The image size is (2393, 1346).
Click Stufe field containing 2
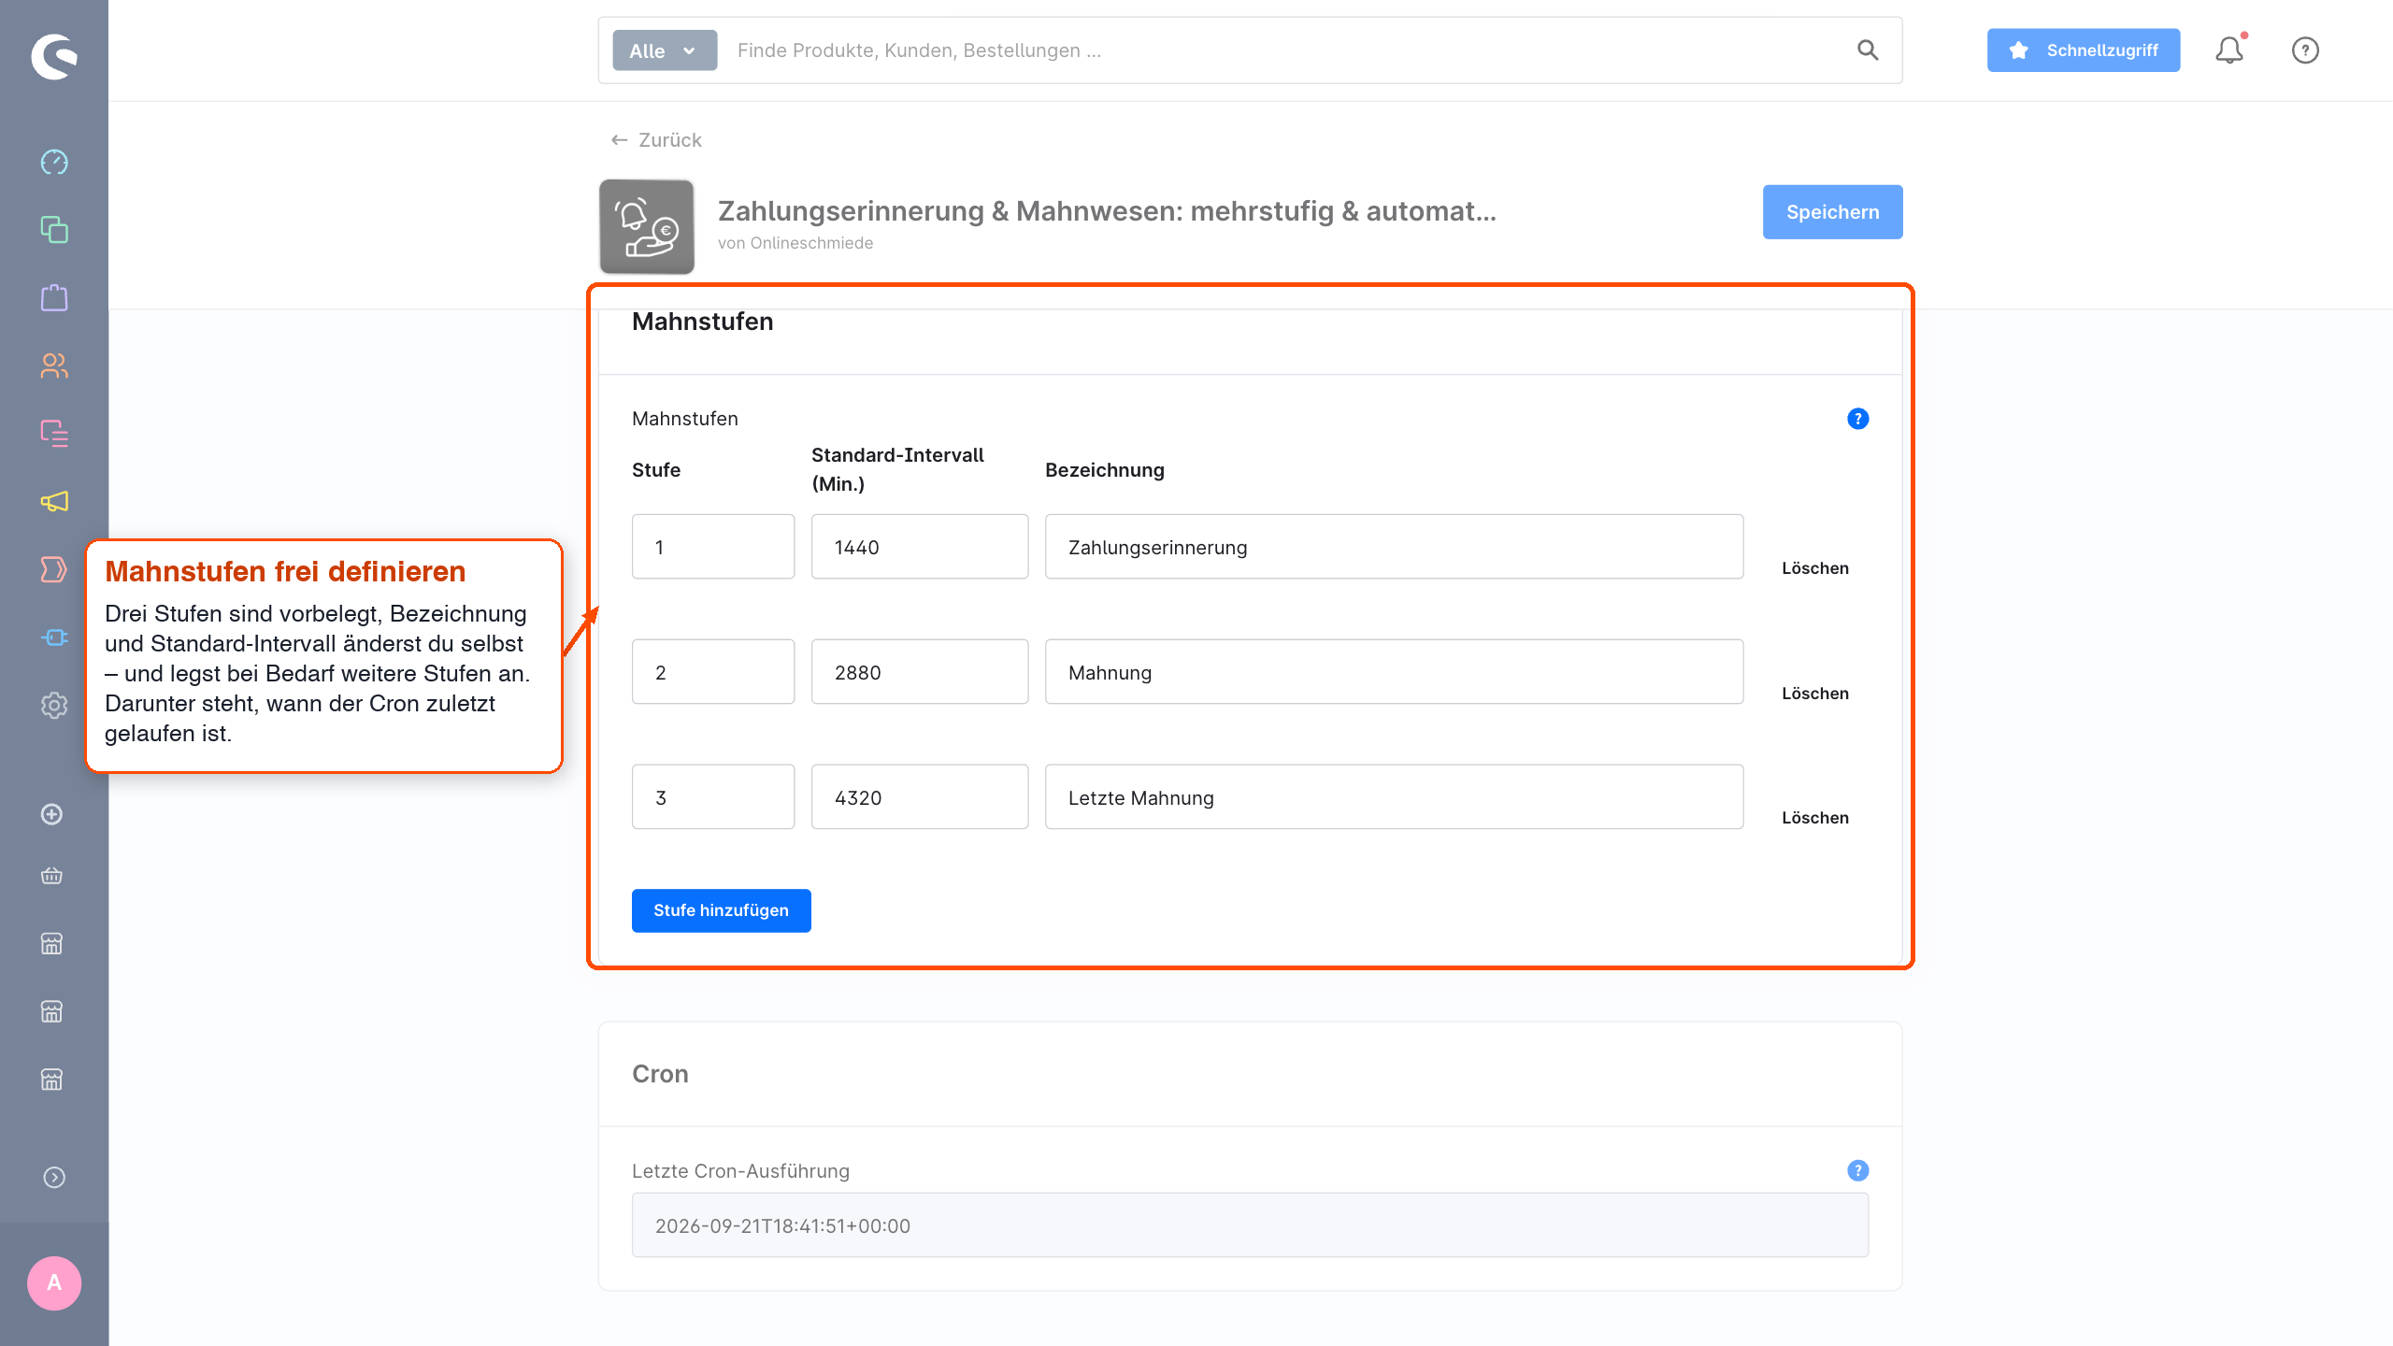coord(713,672)
